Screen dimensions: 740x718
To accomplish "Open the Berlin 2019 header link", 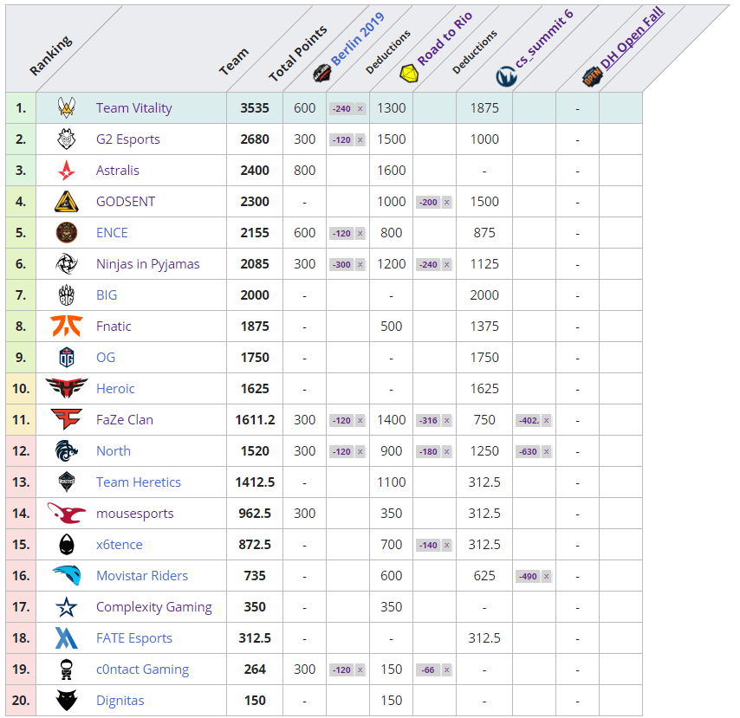I will point(357,40).
